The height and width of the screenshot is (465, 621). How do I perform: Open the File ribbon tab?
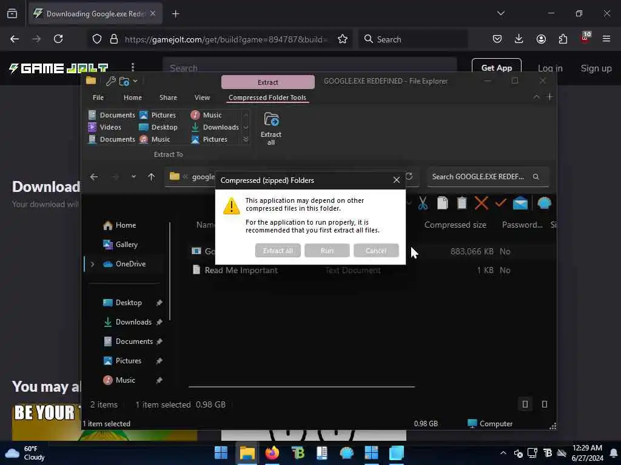(98, 97)
